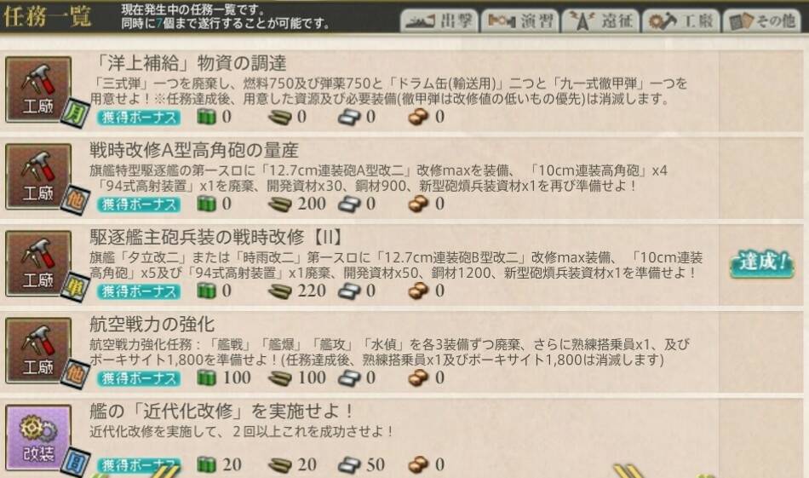Switch to the 演習 exercise tab
The image size is (809, 478).
(520, 20)
